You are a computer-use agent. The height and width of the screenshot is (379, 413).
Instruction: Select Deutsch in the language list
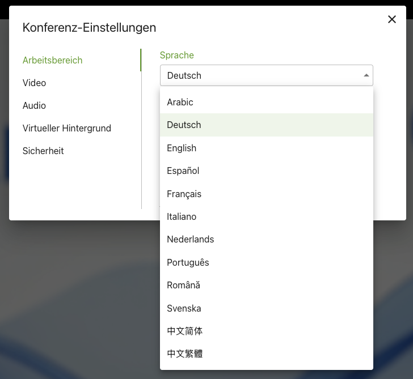tap(184, 125)
